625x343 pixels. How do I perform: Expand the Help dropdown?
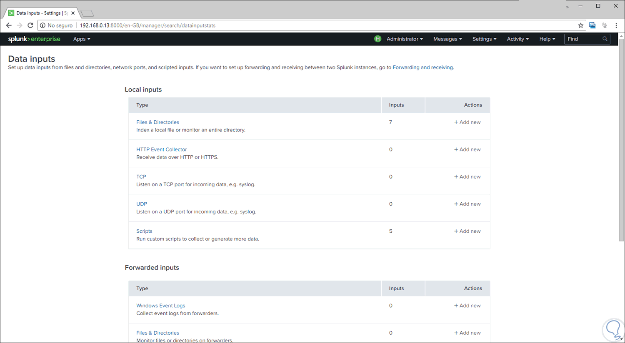pos(547,39)
